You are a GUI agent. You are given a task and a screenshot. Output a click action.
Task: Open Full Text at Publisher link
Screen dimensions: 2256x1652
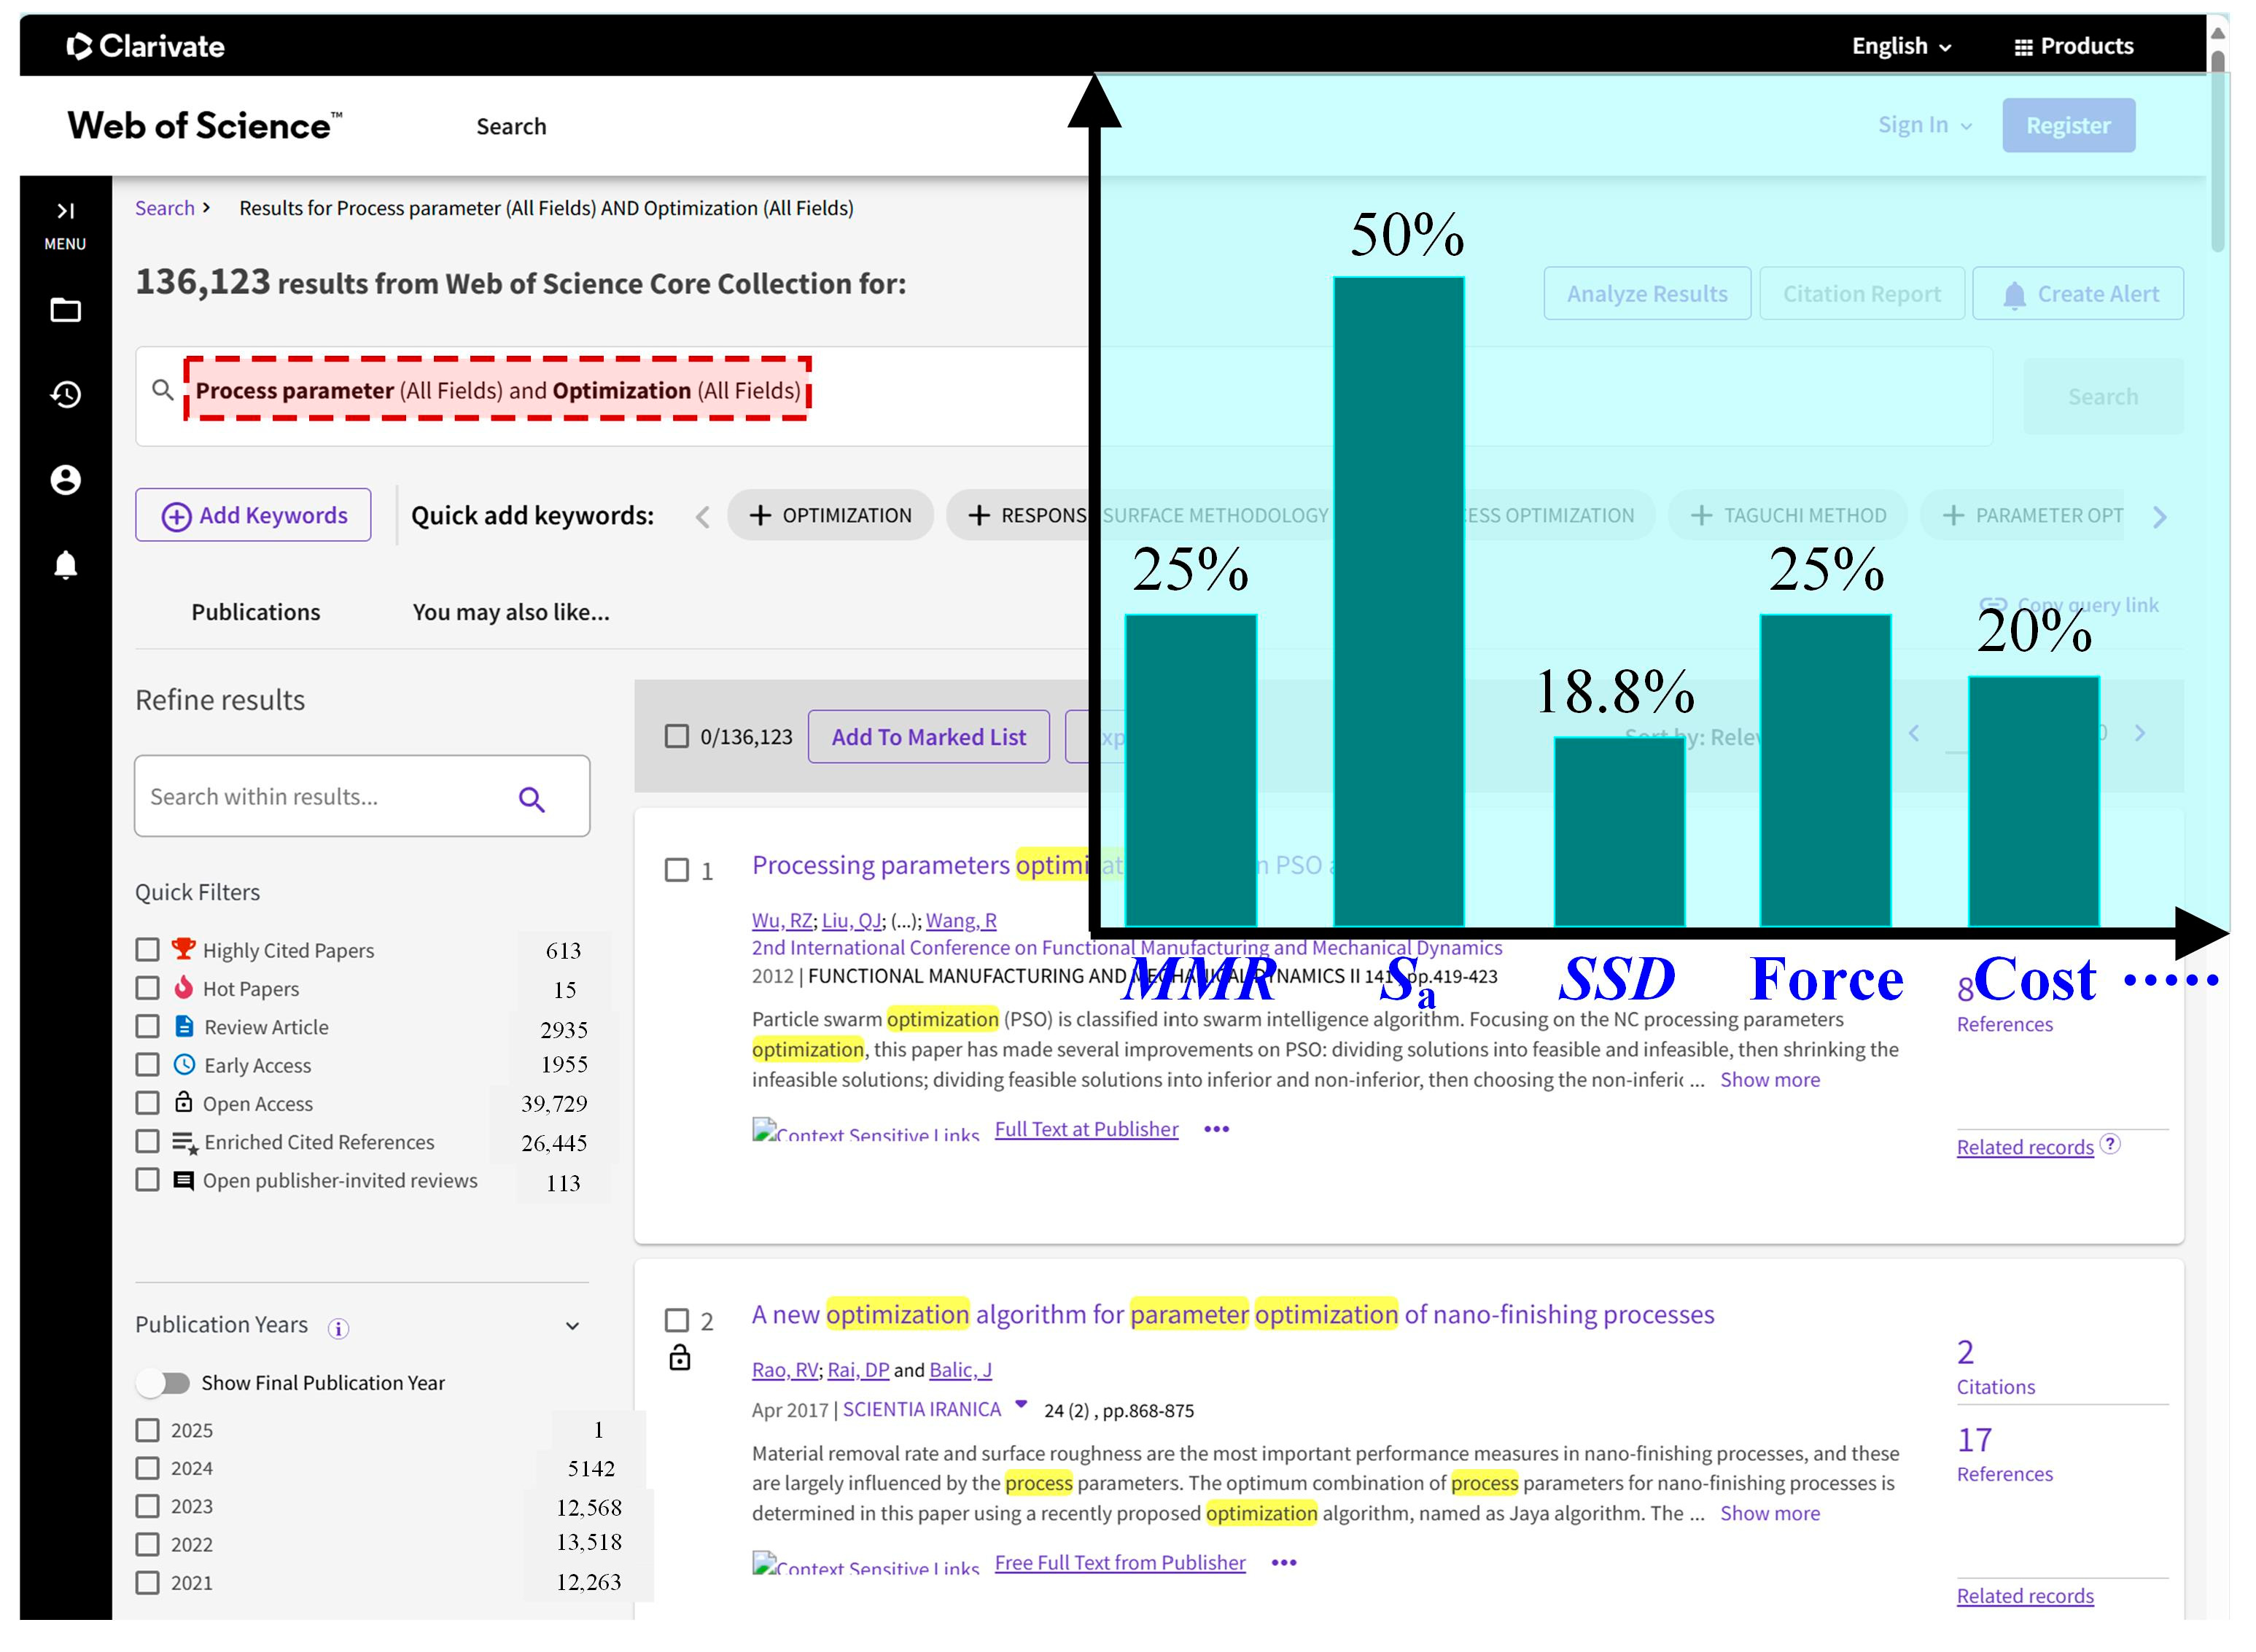point(1086,1129)
